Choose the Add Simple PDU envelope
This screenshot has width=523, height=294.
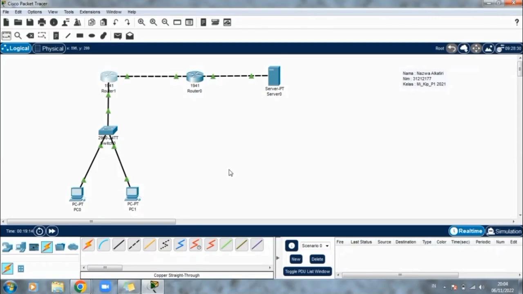(x=118, y=36)
